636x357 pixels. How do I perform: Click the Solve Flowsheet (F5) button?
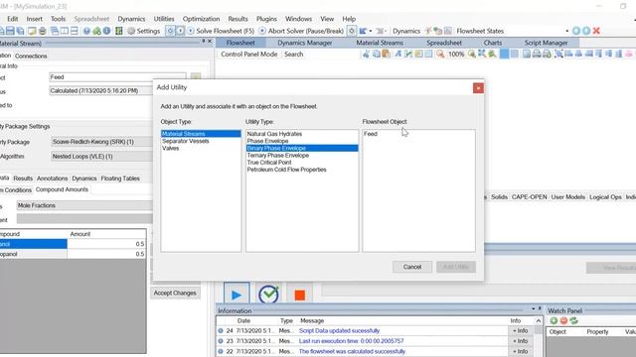click(221, 31)
